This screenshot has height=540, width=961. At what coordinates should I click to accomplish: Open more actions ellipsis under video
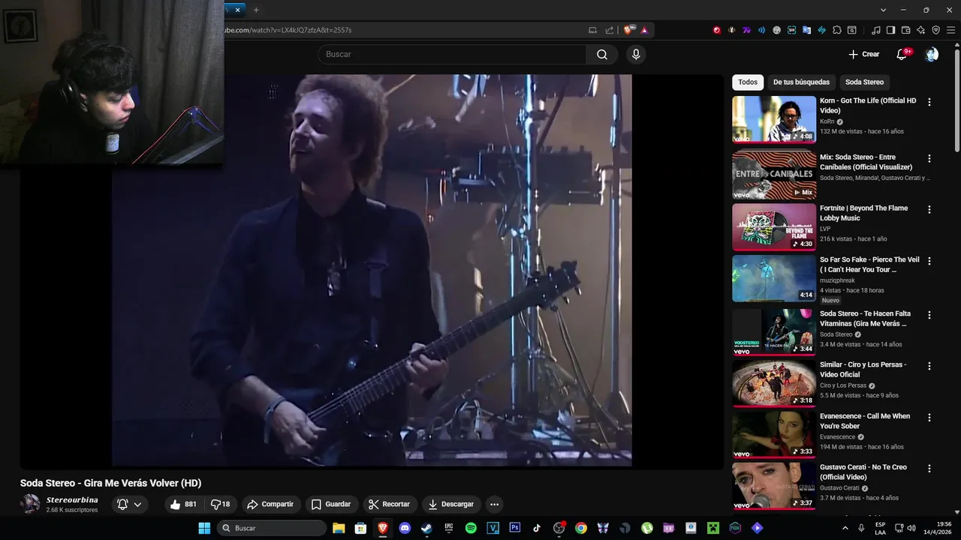(494, 504)
